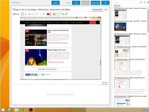The image size is (149, 112).
Task: Click the greyed Selection paste button
Action: [86, 3]
